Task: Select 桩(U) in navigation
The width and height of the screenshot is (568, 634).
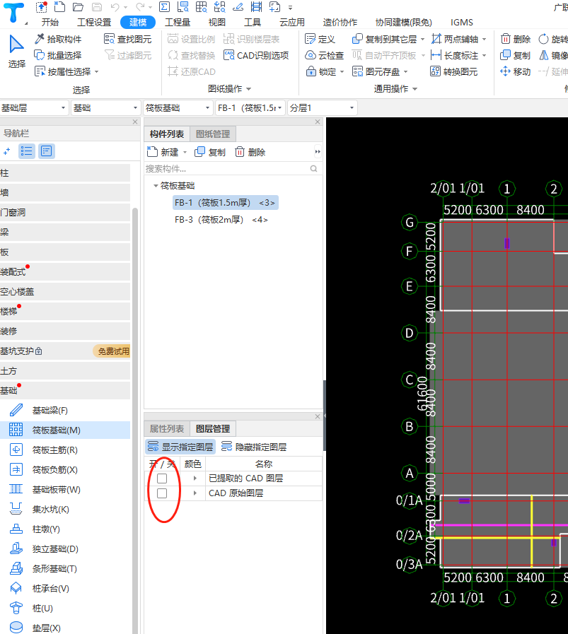Action: (65, 609)
